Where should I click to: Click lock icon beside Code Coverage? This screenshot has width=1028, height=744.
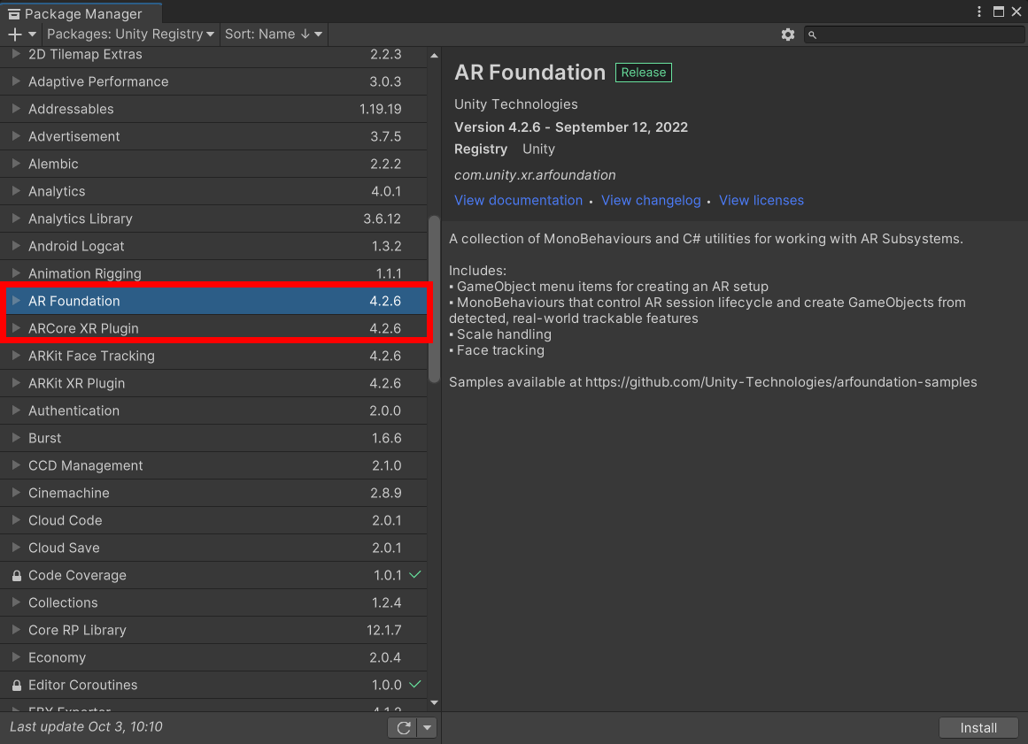pos(17,576)
